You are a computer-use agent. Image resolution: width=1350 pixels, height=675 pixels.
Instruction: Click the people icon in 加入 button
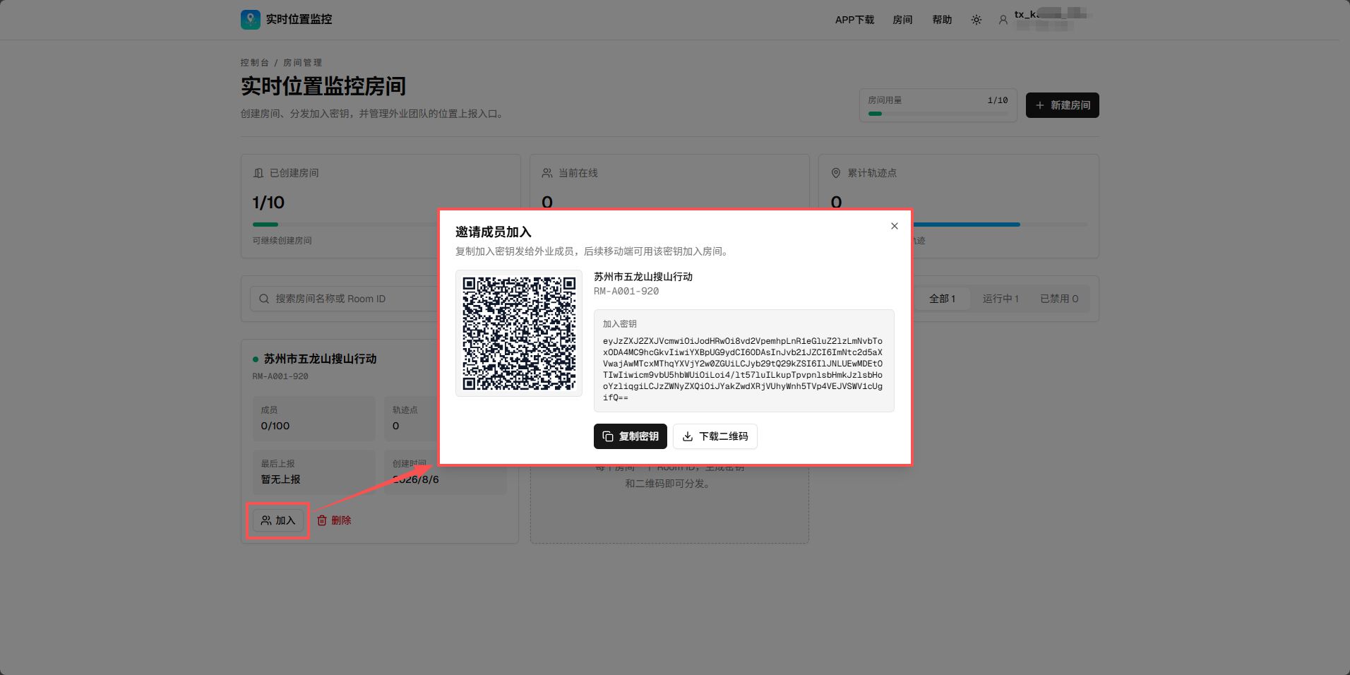coord(266,520)
